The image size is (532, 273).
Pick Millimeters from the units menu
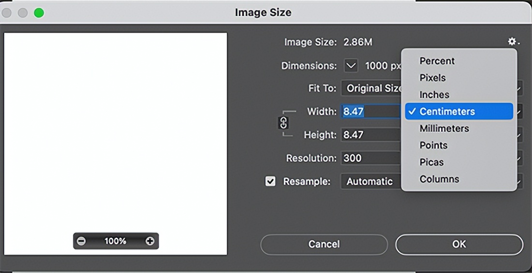pyautogui.click(x=444, y=128)
